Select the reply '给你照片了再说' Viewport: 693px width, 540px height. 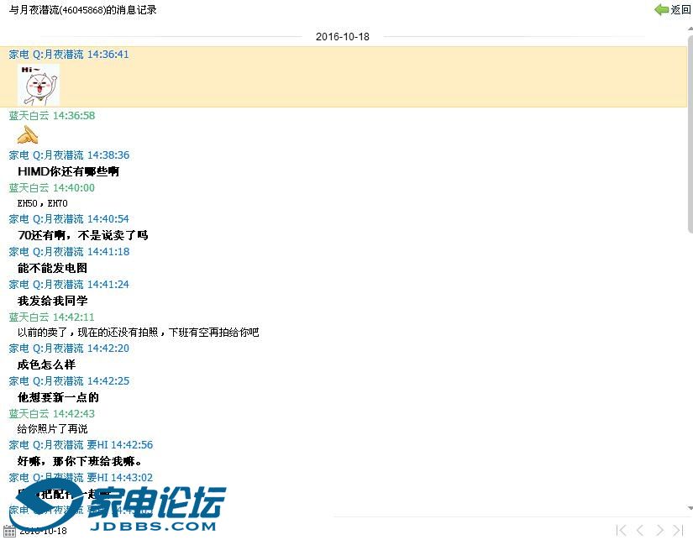click(52, 429)
